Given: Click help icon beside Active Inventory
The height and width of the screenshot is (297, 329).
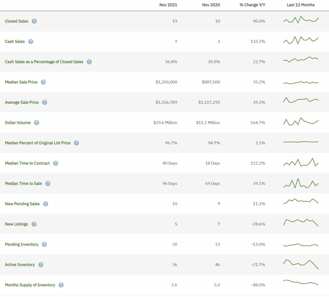Looking at the screenshot, I should point(41,265).
